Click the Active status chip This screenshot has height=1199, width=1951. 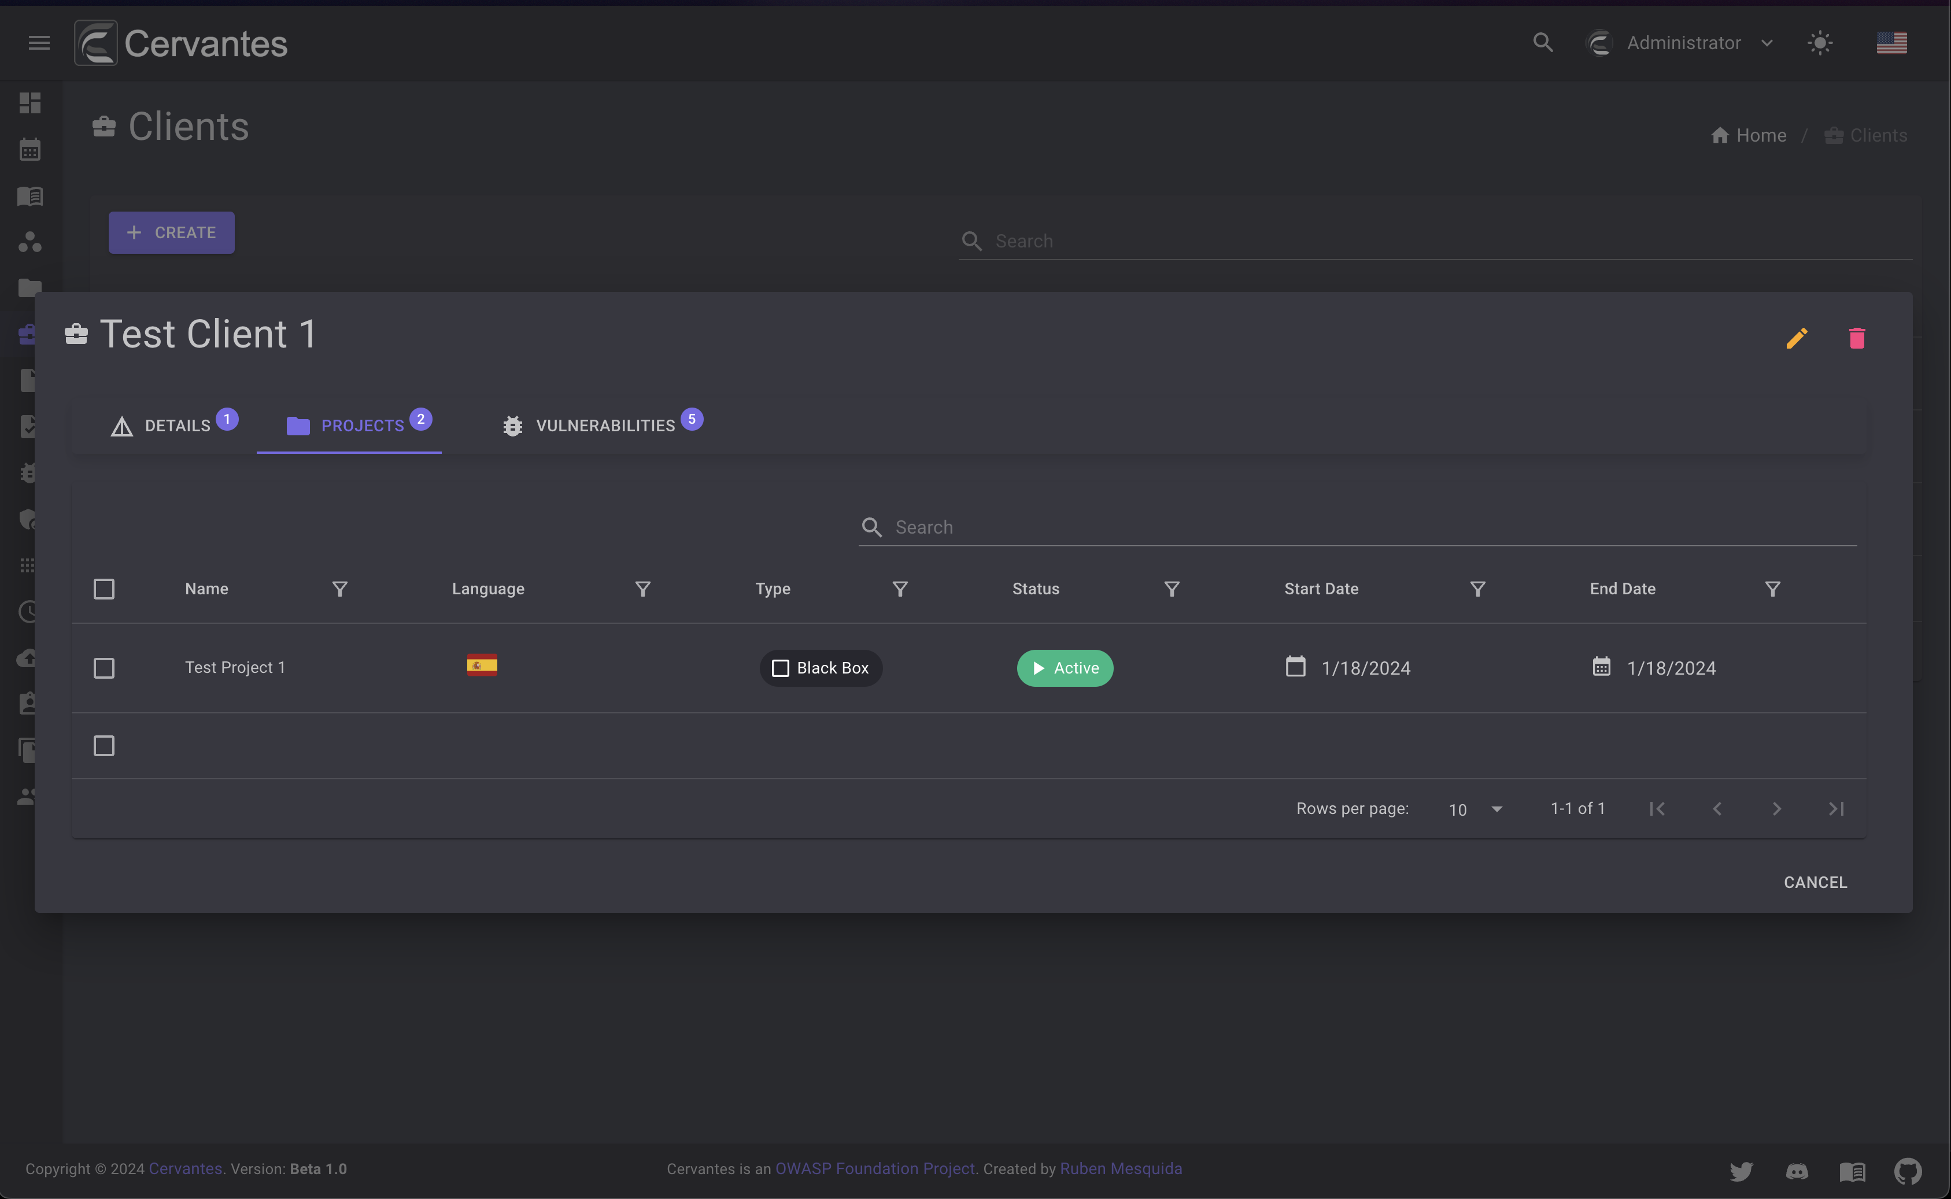(1065, 668)
